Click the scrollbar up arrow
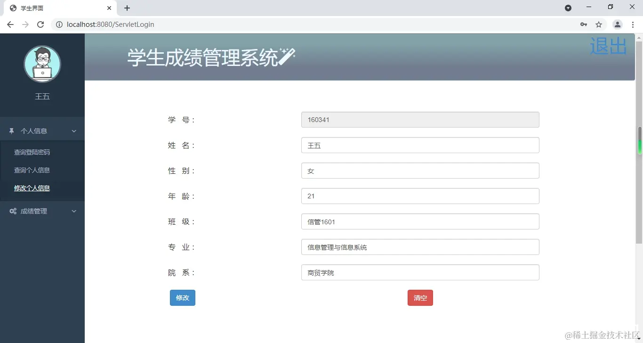Screen dimensions: 643x343 tap(639, 37)
